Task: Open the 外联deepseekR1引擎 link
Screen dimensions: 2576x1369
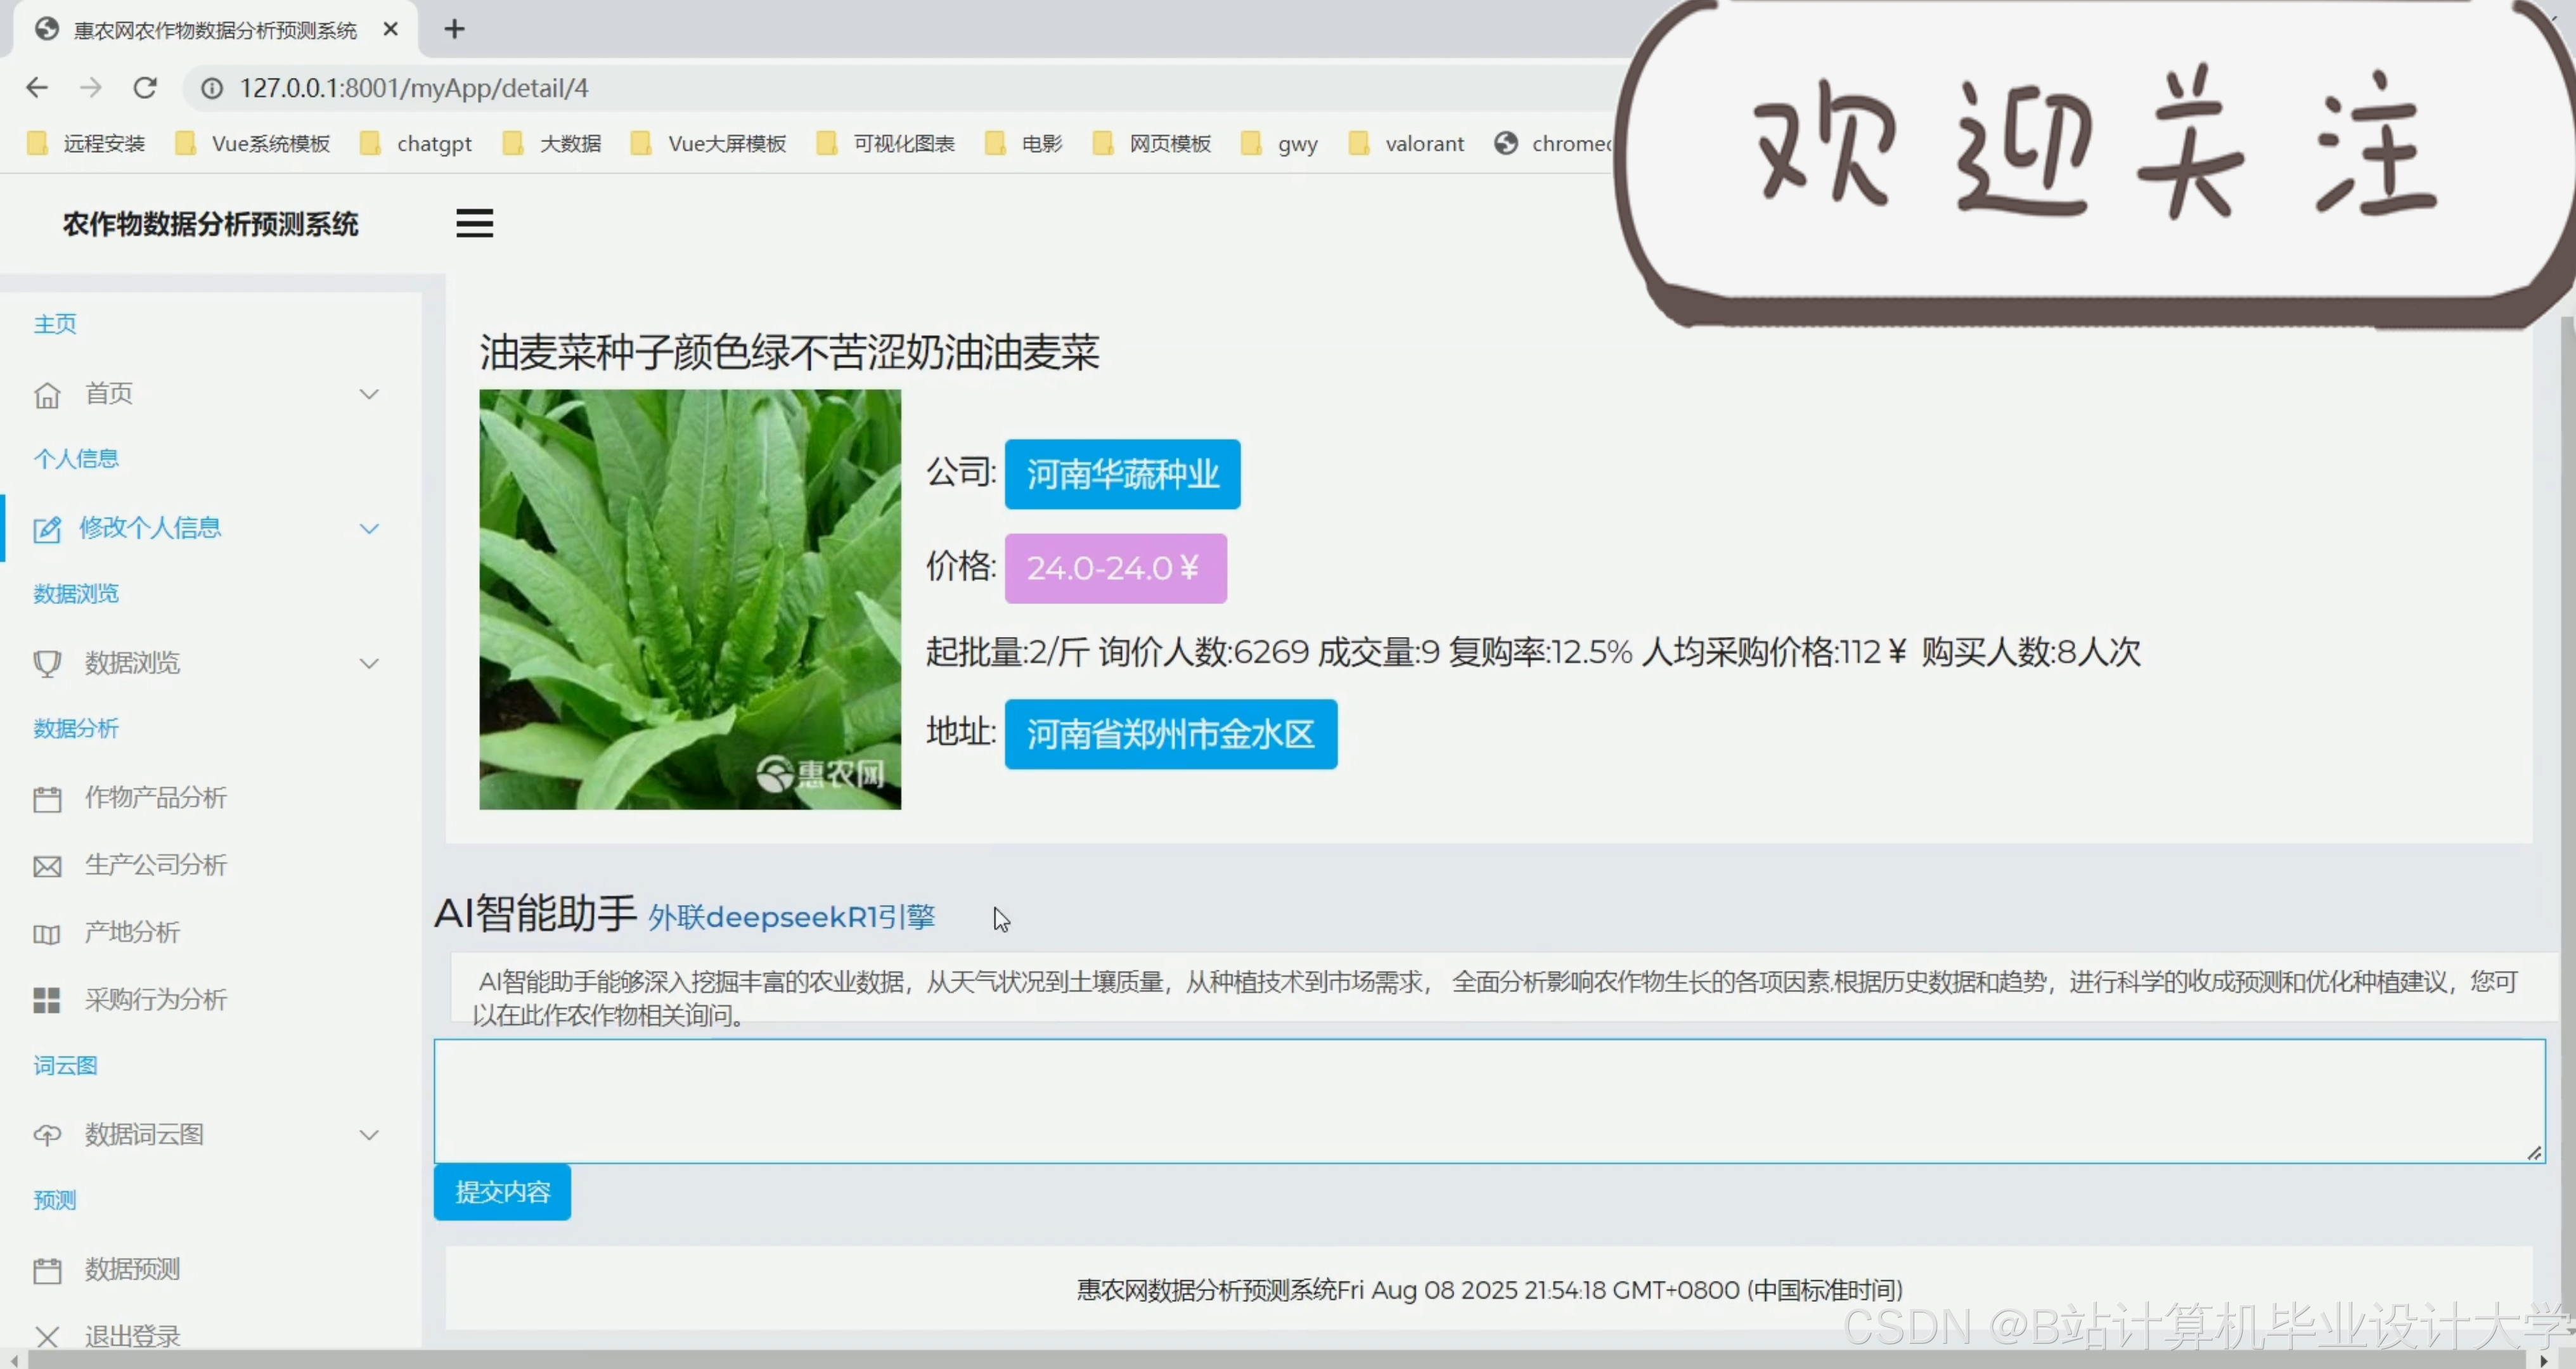Action: (790, 917)
